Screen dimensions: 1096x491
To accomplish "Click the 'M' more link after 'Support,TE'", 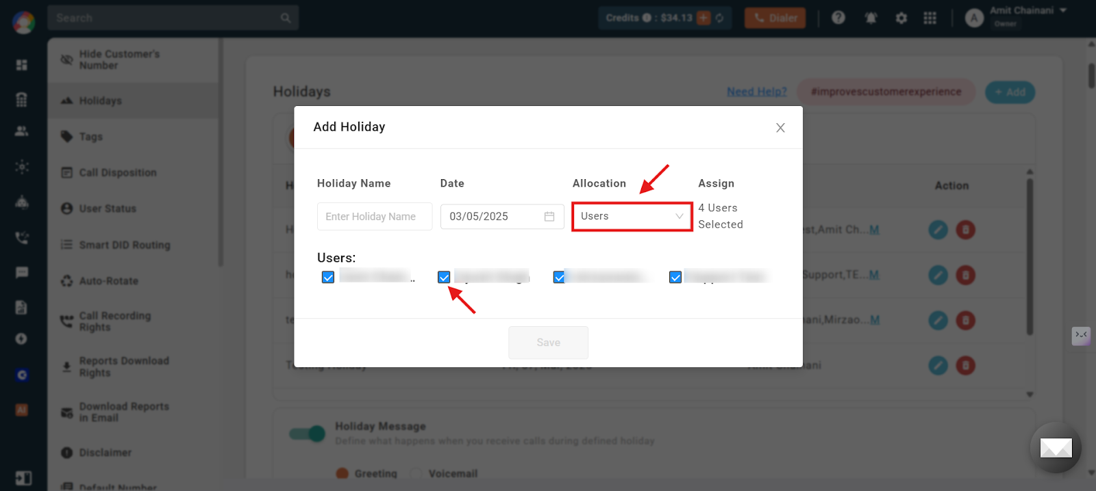I will 874,275.
